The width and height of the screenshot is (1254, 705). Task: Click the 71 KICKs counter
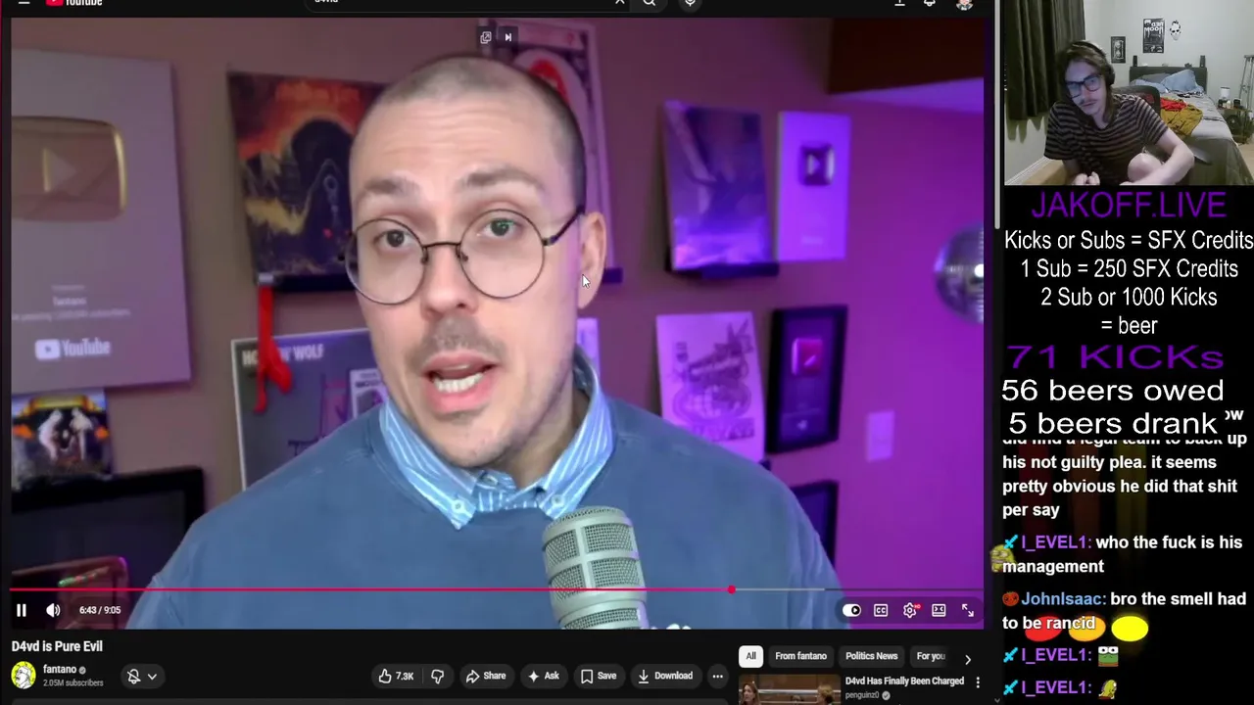click(x=1115, y=357)
